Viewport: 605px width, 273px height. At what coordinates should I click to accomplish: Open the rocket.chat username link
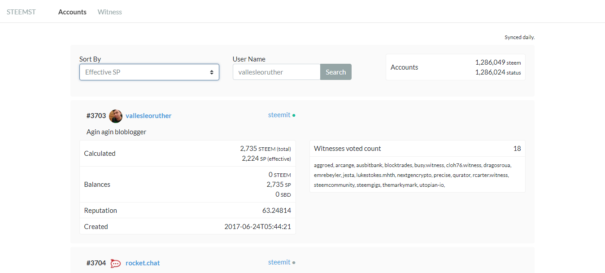coord(143,263)
